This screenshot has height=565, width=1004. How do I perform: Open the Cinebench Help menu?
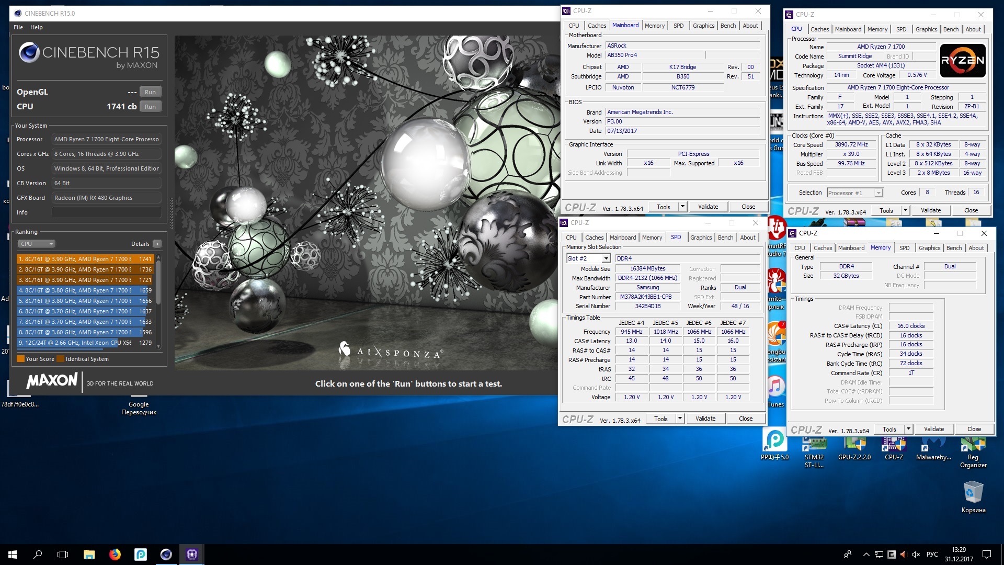pyautogui.click(x=37, y=27)
